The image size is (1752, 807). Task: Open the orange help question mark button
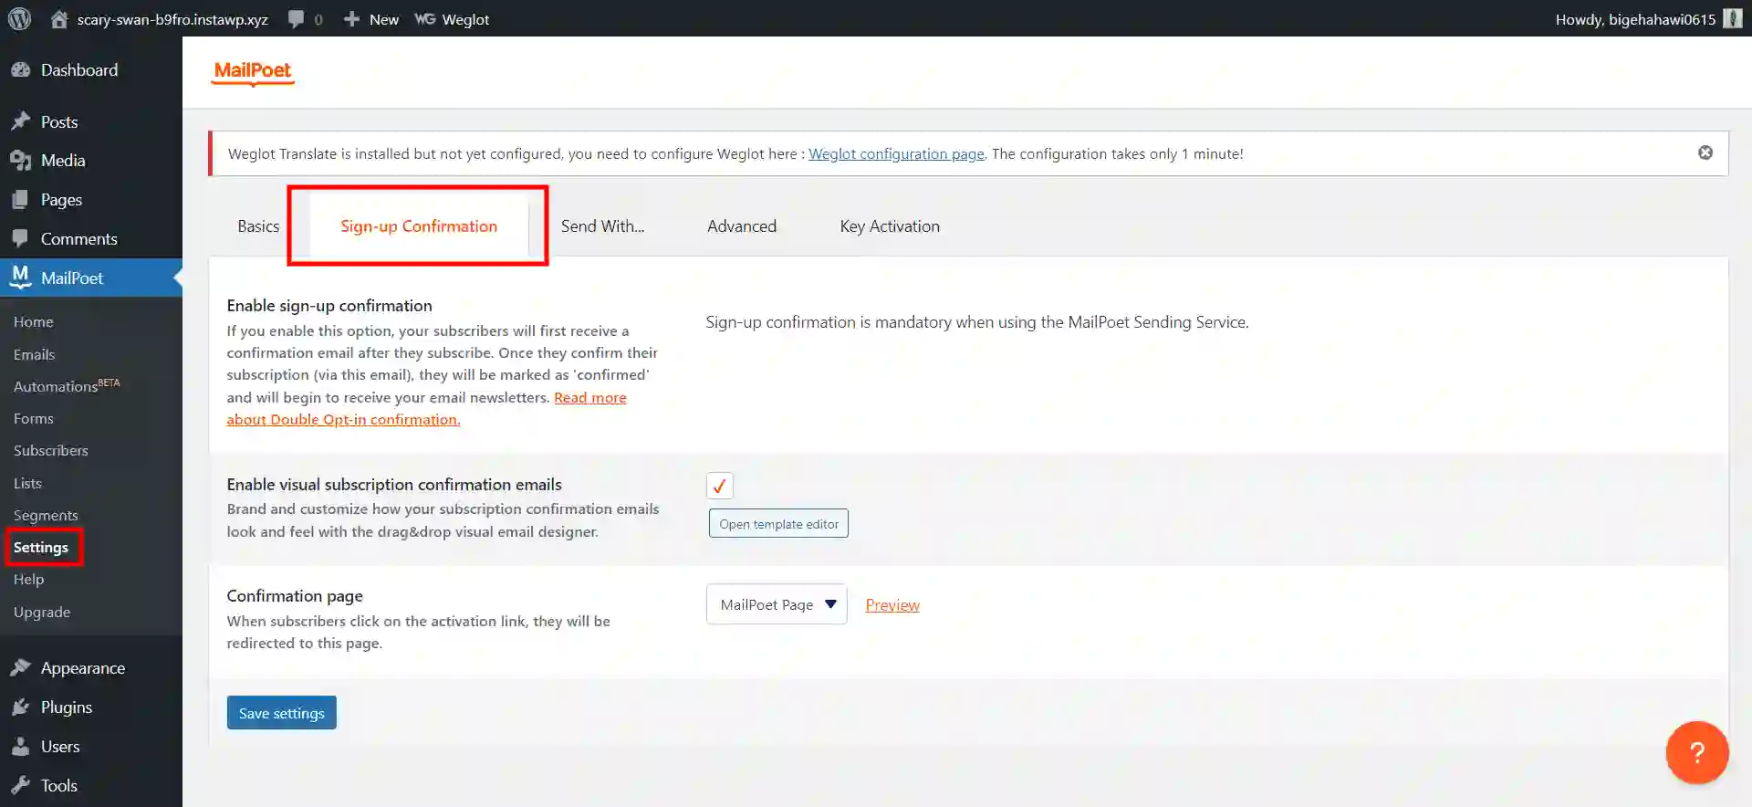click(x=1696, y=752)
